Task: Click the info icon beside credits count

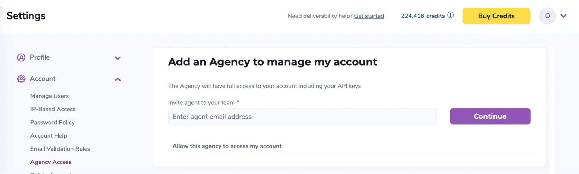Action: (x=451, y=15)
